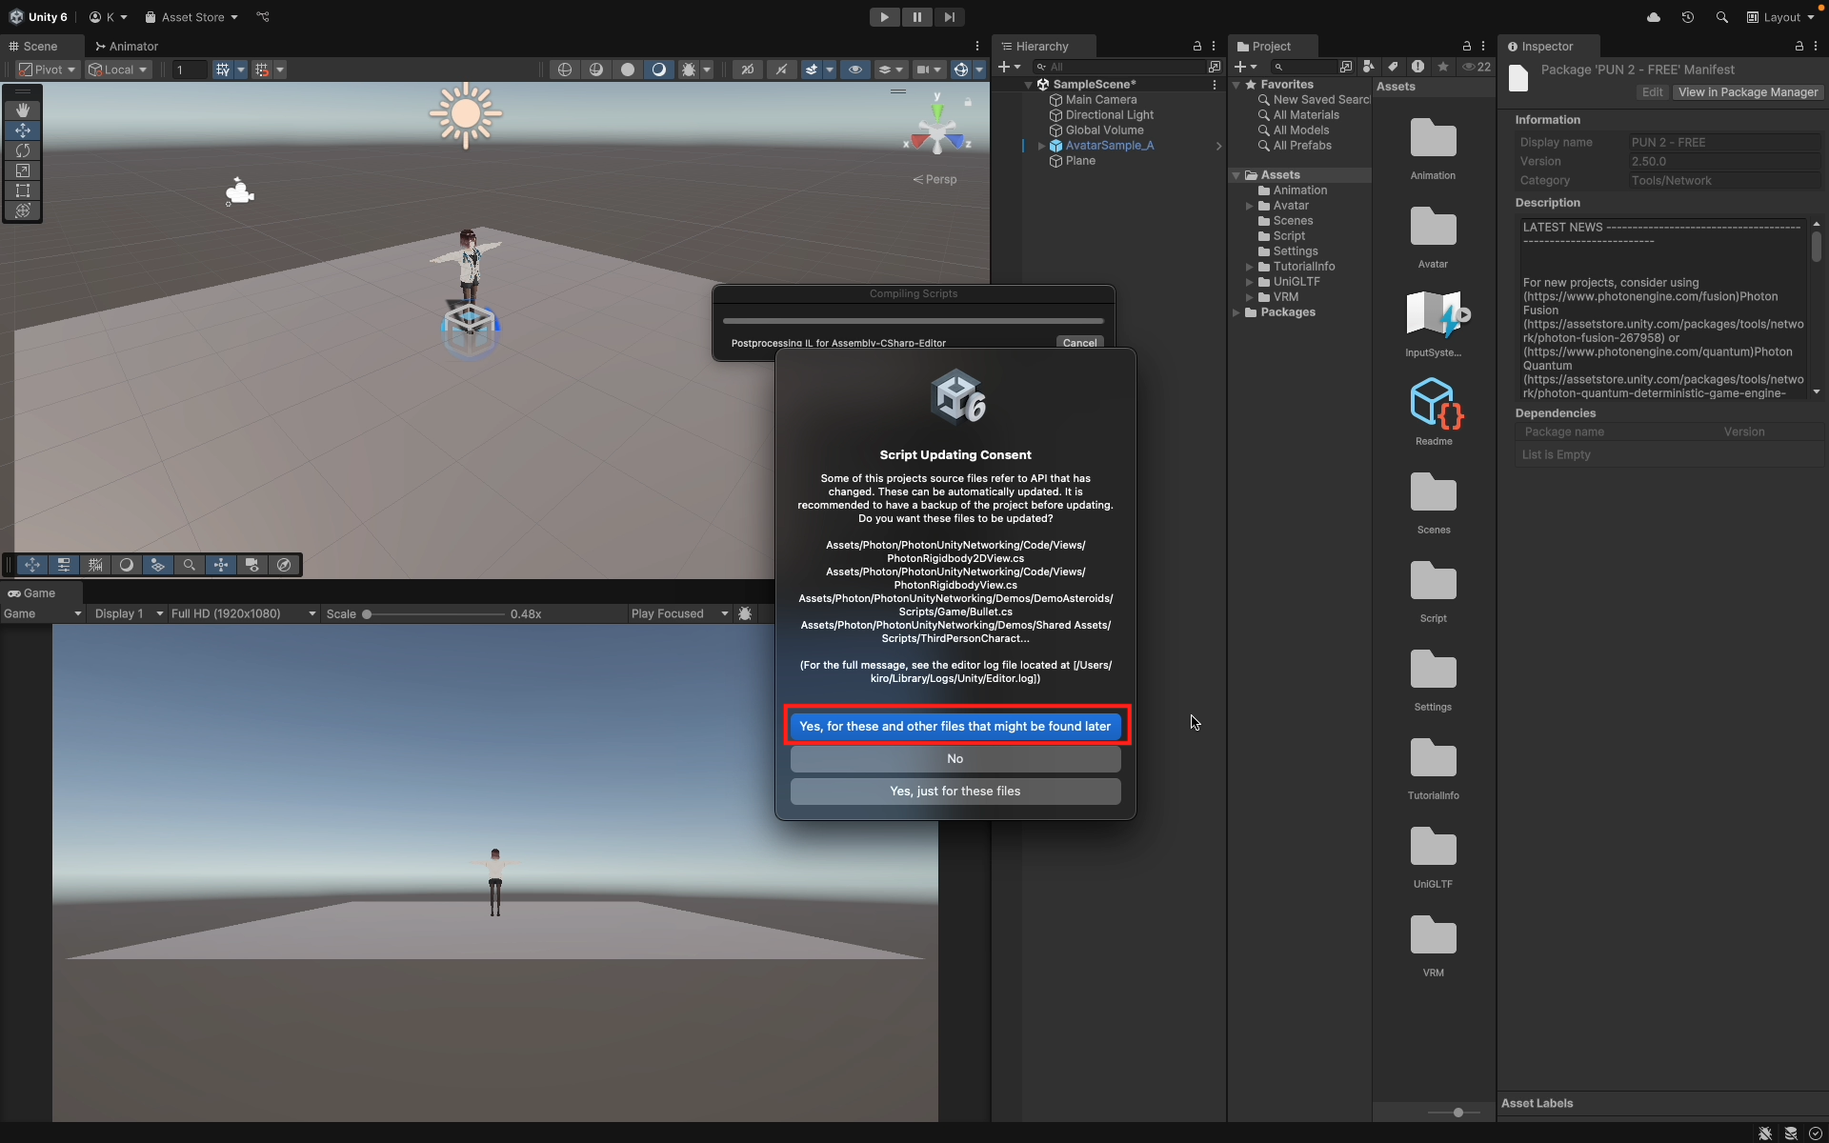Open the global search magnifier

pyautogui.click(x=1721, y=17)
